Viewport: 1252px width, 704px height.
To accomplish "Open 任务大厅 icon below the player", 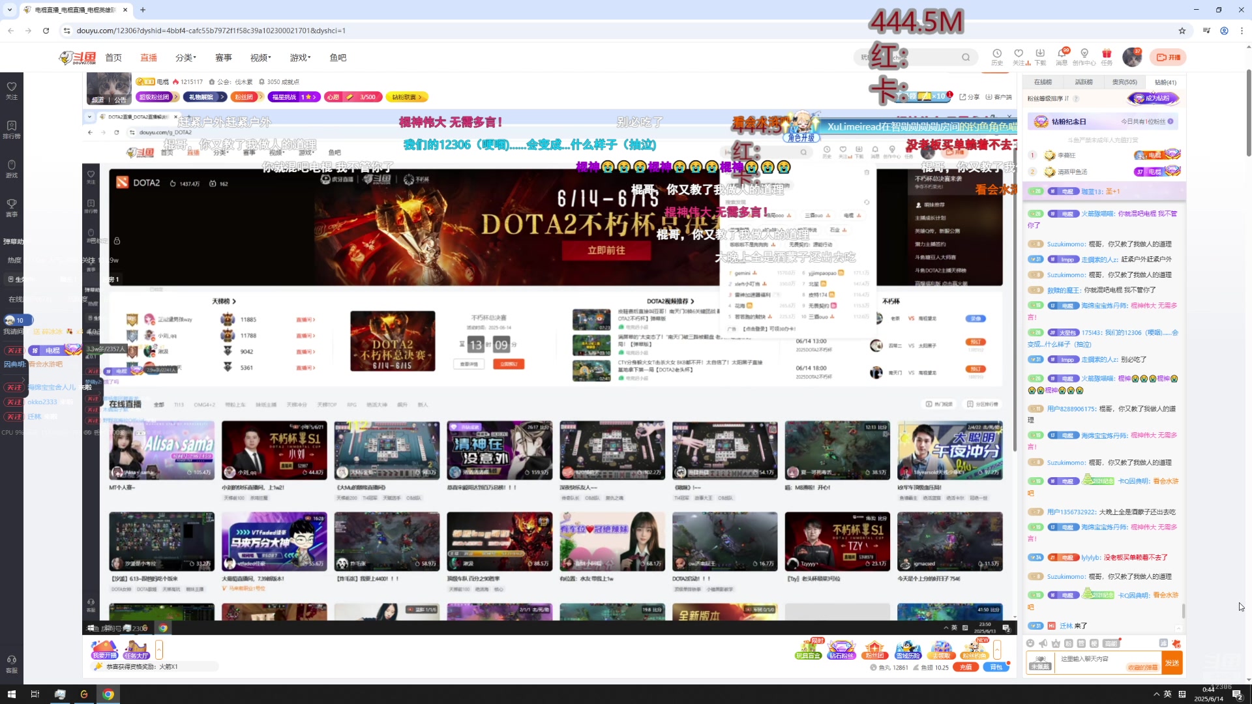I will [136, 650].
